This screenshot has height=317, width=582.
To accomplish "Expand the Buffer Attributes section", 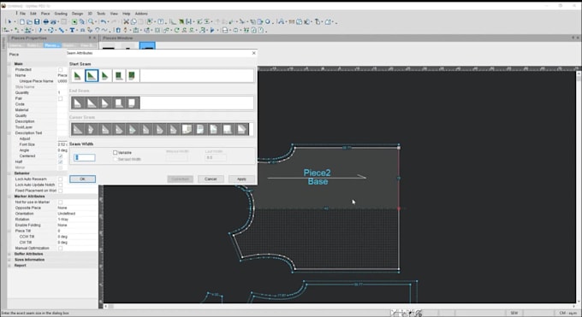I will (x=9, y=254).
